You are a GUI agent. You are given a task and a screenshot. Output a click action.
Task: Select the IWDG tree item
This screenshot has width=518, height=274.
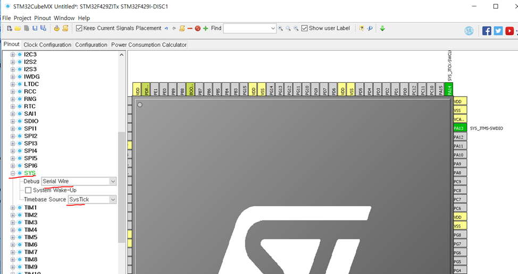click(x=32, y=77)
